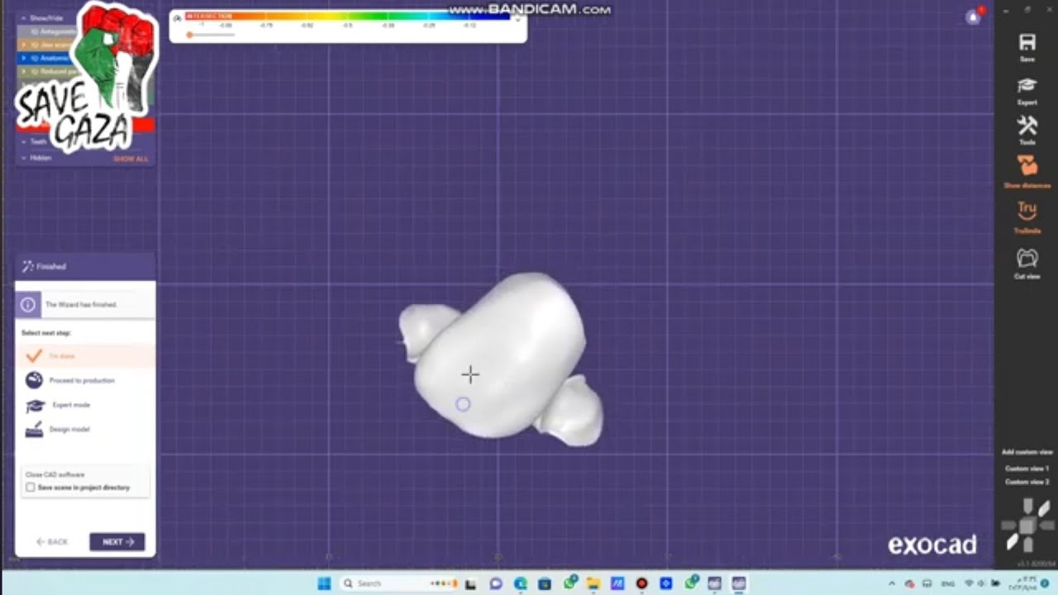The width and height of the screenshot is (1058, 595).
Task: Open Microsoft Edge from taskbar
Action: tap(520, 583)
